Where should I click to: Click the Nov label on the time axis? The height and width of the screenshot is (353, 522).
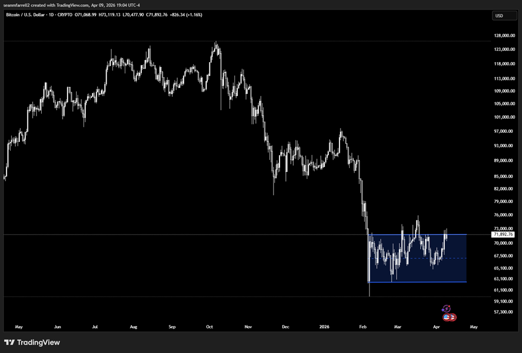(x=248, y=327)
